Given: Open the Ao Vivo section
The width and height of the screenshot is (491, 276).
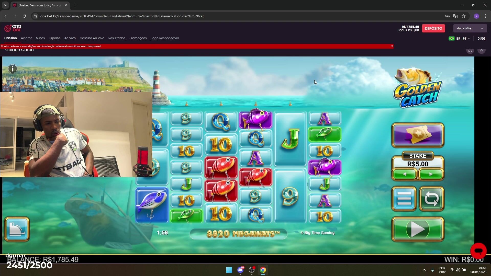Looking at the screenshot, I should pos(70,38).
